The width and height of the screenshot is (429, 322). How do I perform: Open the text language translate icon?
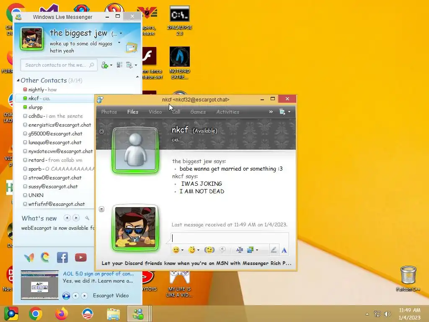[239, 250]
